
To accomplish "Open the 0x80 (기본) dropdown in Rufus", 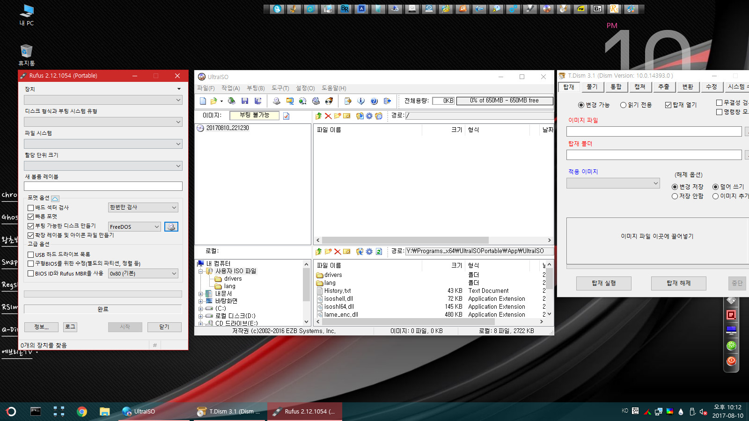I will pos(143,274).
